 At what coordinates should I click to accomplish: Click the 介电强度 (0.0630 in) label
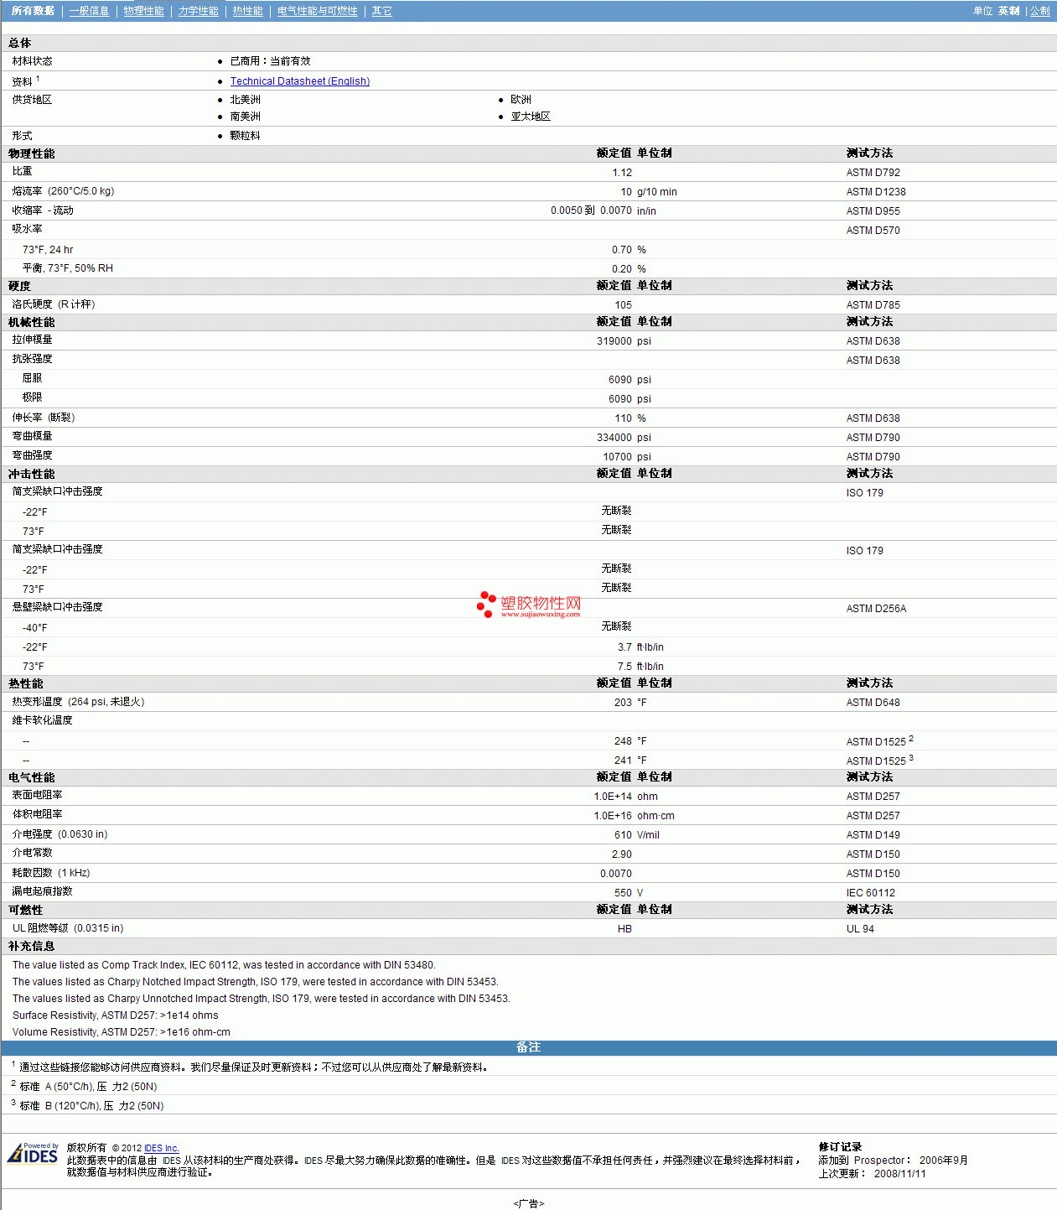[x=60, y=834]
